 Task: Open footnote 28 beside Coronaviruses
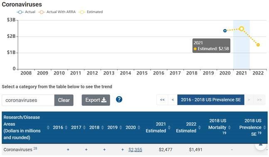(35, 148)
